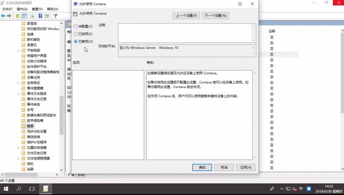
Task: Open the 查看(V) menu
Action: coord(37,9)
